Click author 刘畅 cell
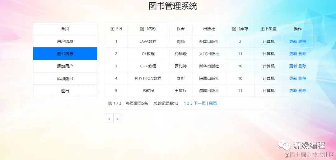Image resolution: width=336 pixels, height=160 pixels. pos(181,42)
